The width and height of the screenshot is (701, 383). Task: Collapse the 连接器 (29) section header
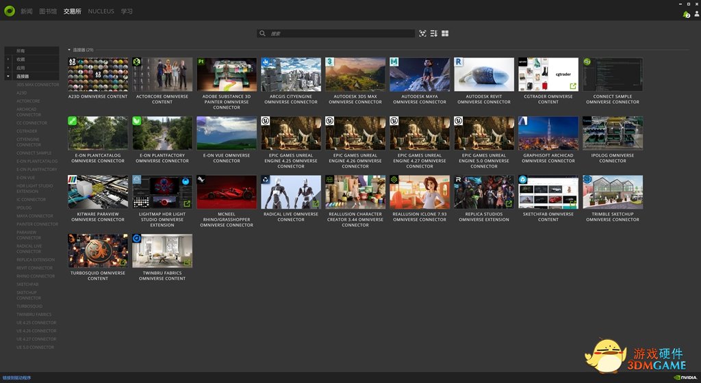point(69,50)
